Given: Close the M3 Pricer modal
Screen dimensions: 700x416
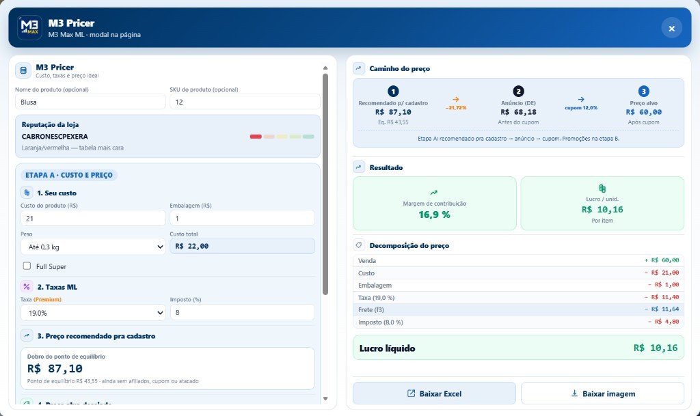Looking at the screenshot, I should tap(671, 29).
